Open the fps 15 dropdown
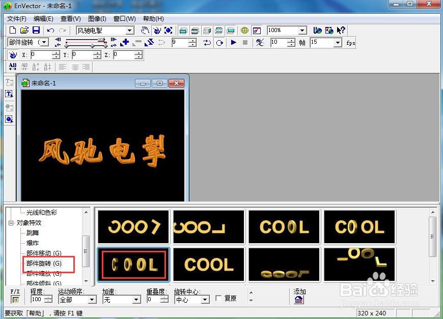The width and height of the screenshot is (443, 319). coord(338,43)
